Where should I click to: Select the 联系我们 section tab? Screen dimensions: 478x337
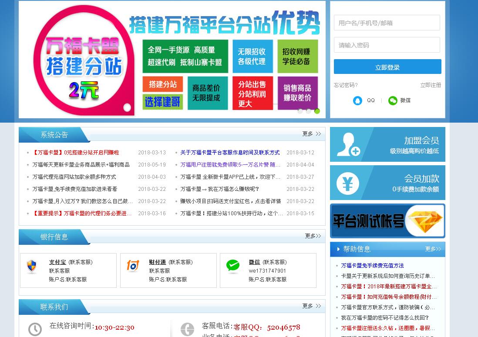[54, 307]
